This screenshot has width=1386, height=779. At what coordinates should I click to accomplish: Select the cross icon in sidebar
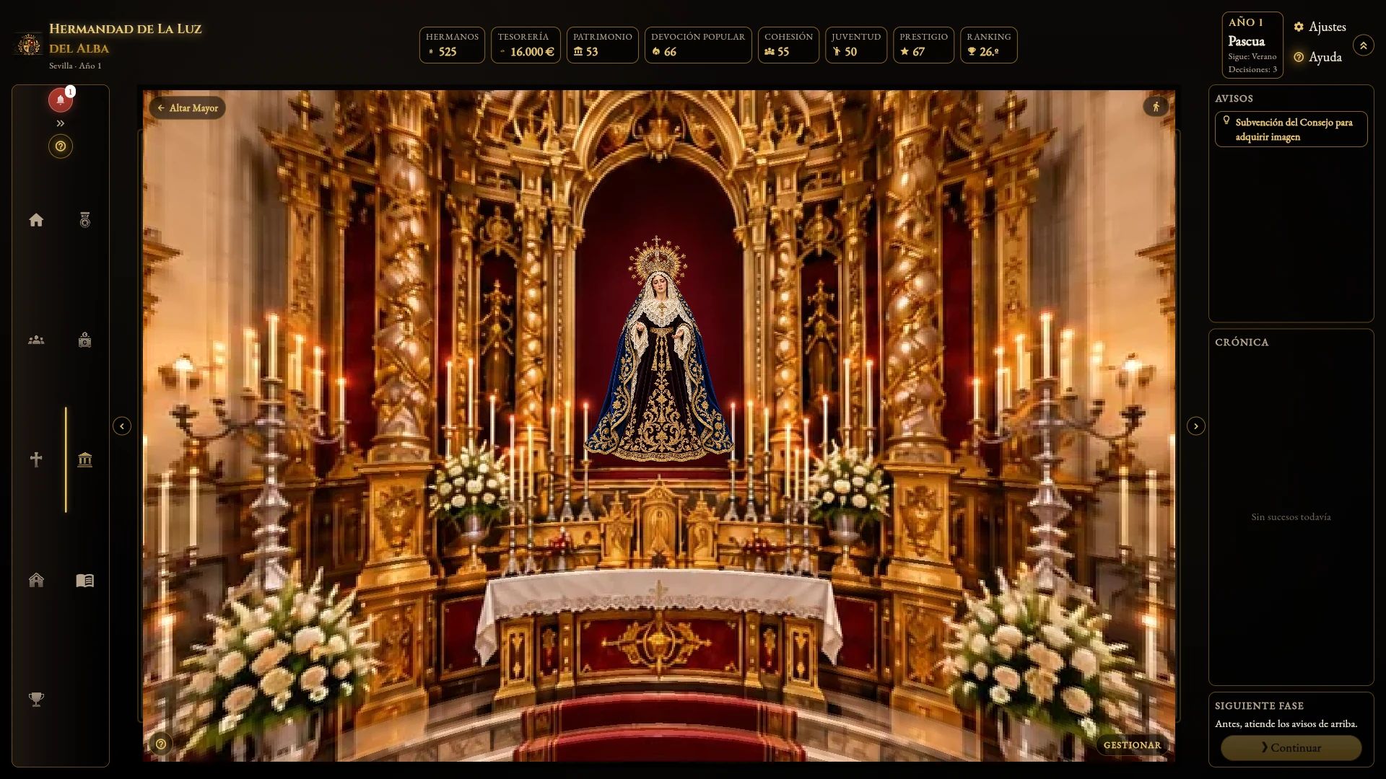36,459
